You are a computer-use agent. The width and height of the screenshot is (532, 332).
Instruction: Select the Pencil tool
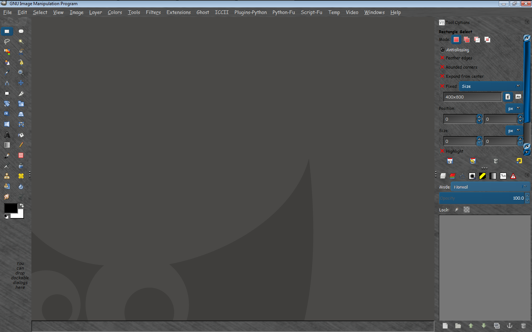pos(21,145)
